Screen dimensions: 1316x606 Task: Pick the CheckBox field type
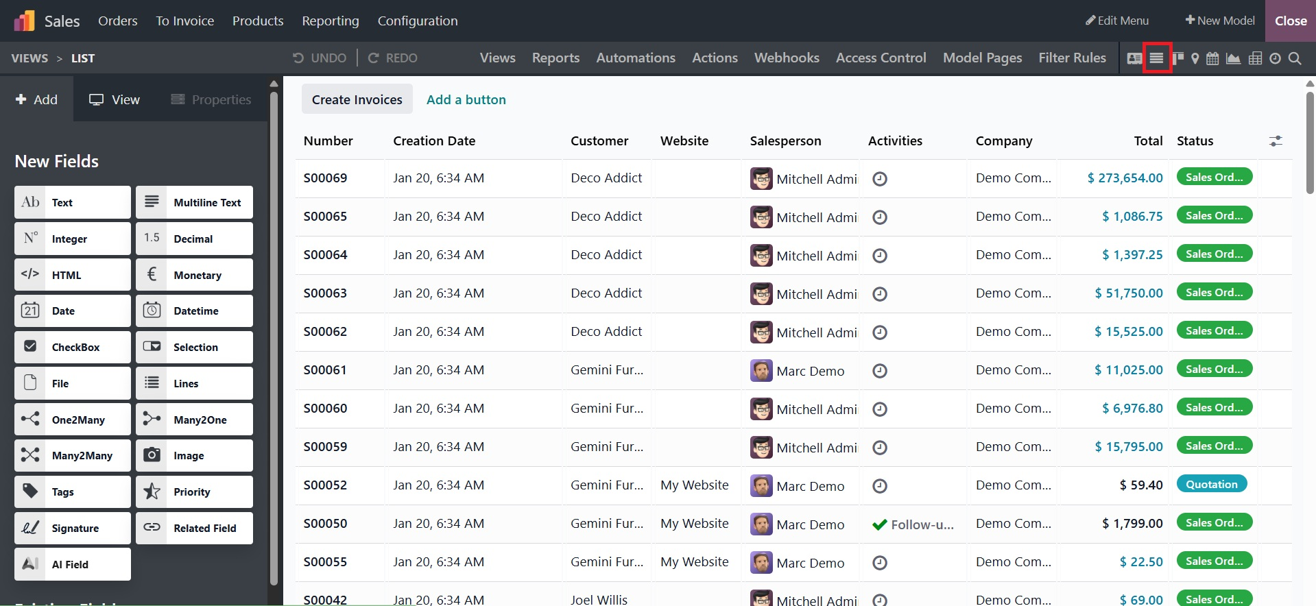(x=73, y=347)
